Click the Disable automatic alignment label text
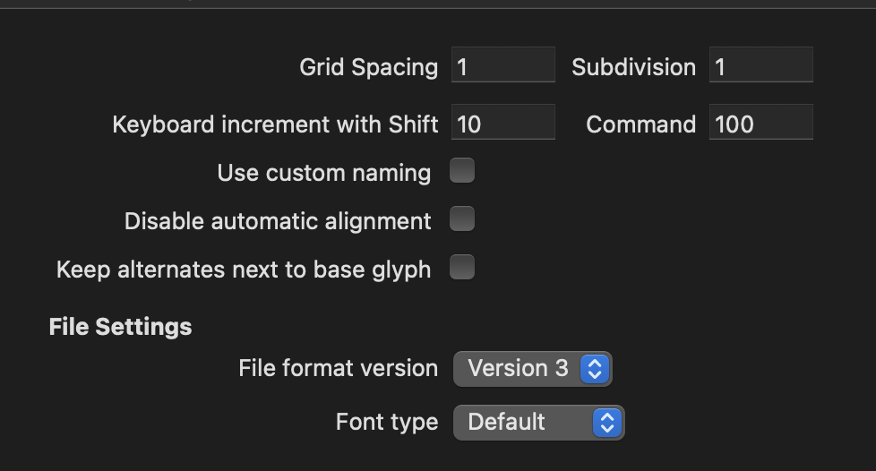This screenshot has height=471, width=876. click(278, 222)
